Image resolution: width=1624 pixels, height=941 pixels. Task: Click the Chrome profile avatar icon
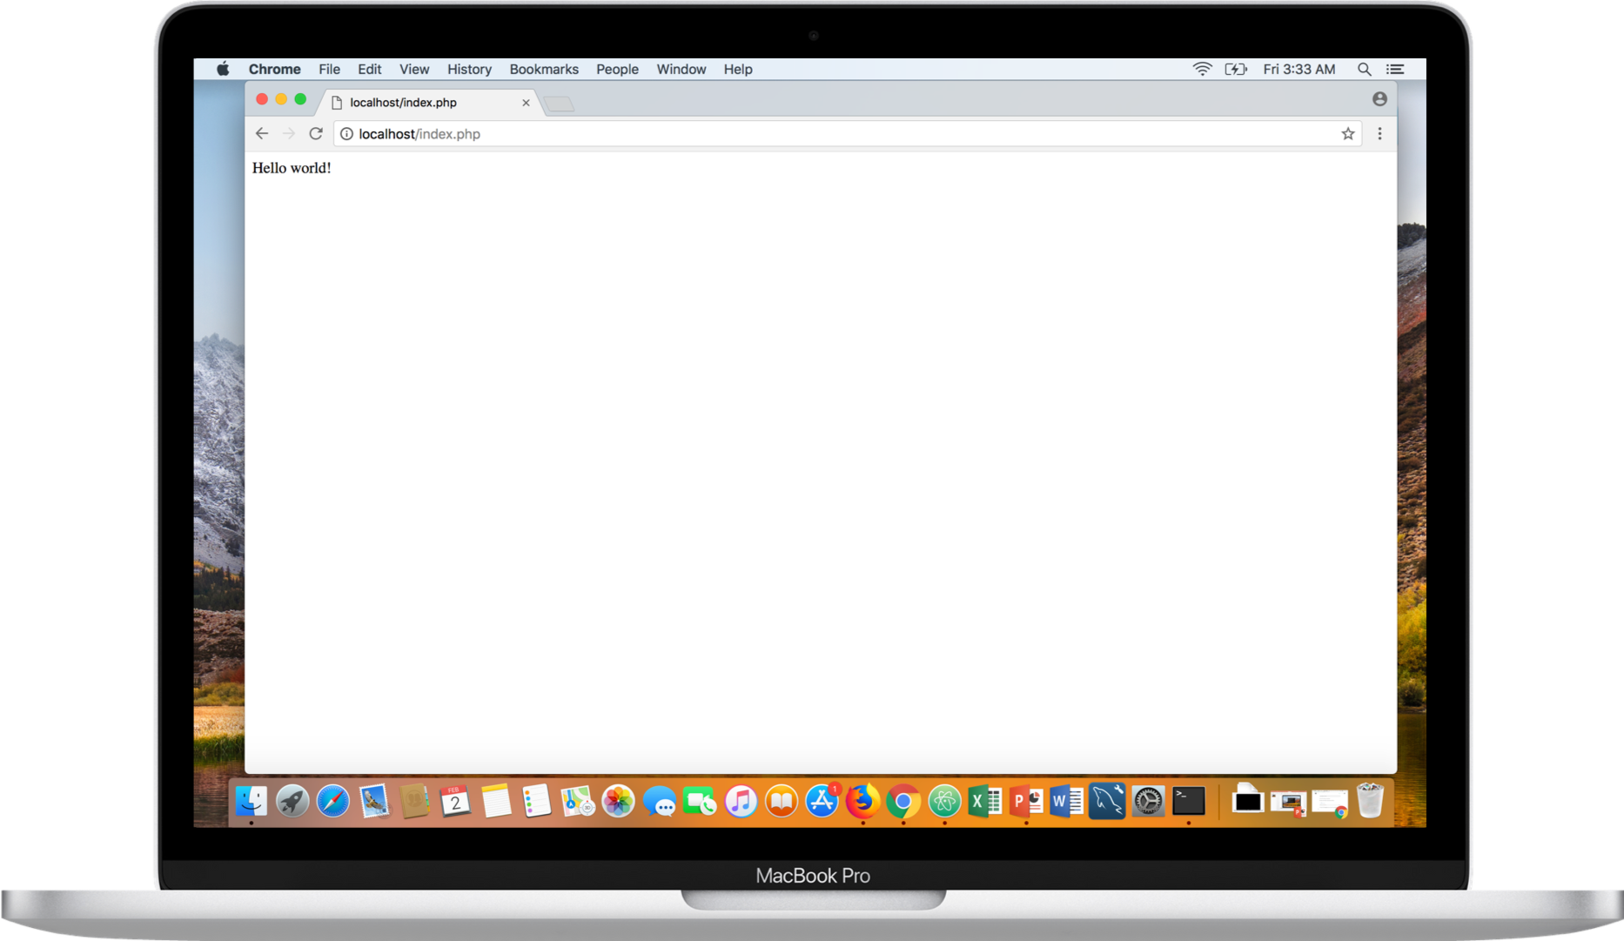click(1379, 98)
